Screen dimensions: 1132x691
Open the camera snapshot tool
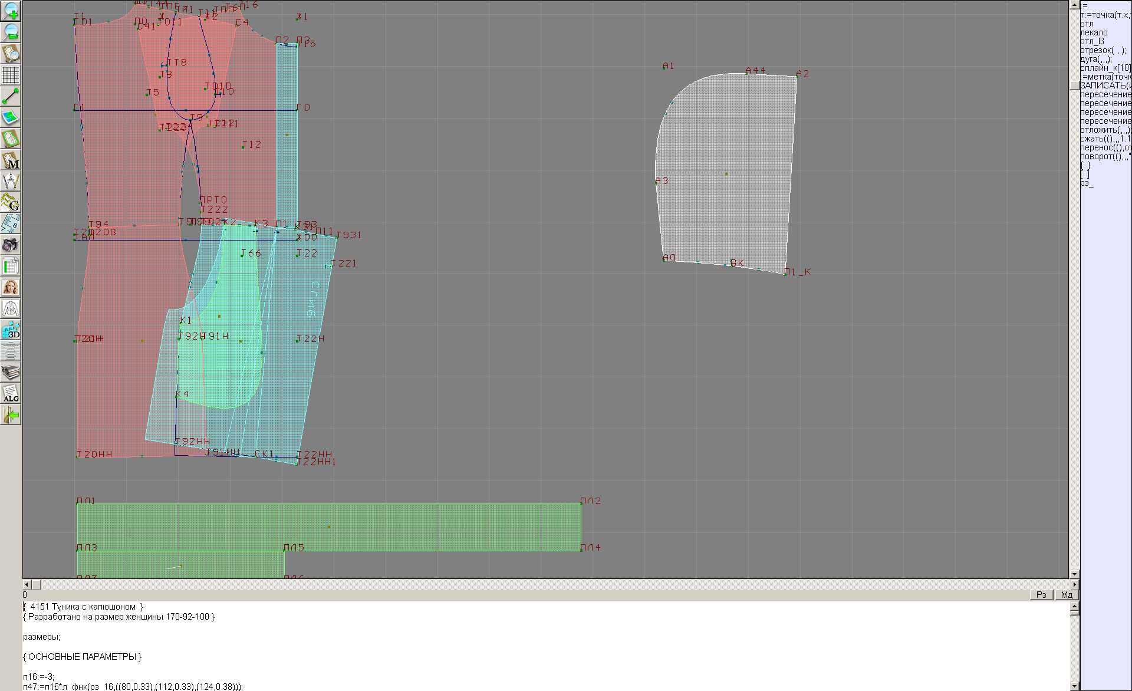pyautogui.click(x=11, y=245)
